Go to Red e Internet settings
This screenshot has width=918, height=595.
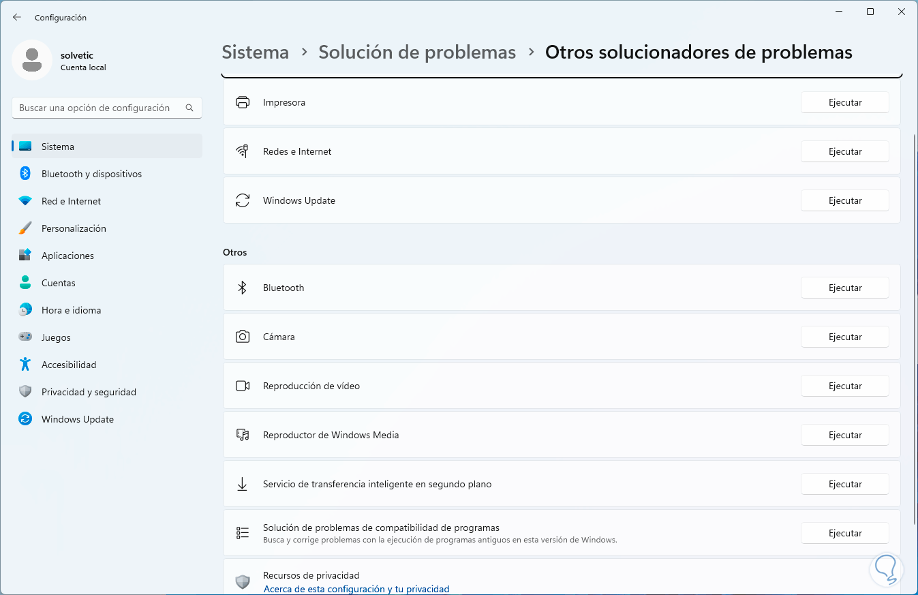click(107, 201)
